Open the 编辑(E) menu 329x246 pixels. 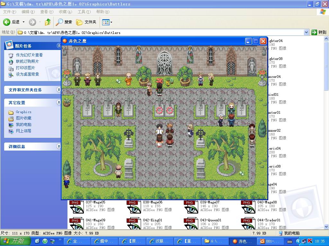pyautogui.click(x=28, y=12)
